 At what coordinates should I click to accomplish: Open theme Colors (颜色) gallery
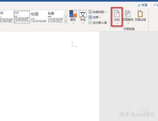click(73, 17)
